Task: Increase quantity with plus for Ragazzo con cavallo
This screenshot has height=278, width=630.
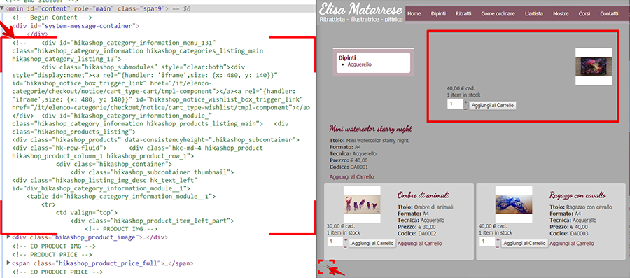Action: 498,240
